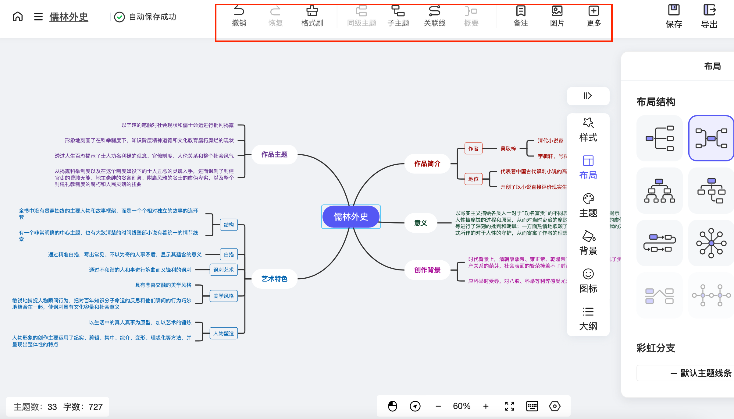Image resolution: width=734 pixels, height=419 pixels.
Task: Open the More (更多) toolbar menu
Action: point(594,16)
